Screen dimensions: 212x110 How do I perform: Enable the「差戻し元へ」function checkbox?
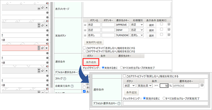click(84, 48)
